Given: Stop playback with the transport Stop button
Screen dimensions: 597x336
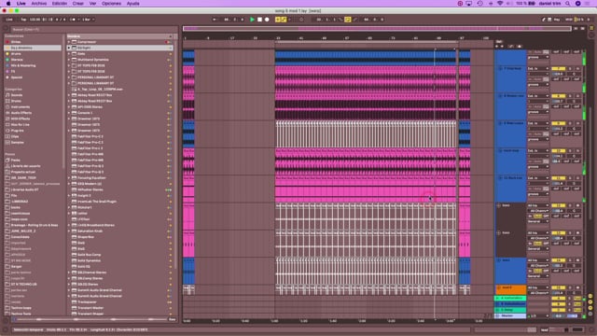Looking at the screenshot, I should click(259, 20).
